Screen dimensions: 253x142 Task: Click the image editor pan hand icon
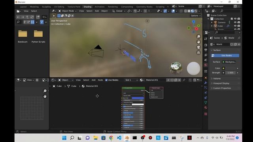click(x=45, y=96)
